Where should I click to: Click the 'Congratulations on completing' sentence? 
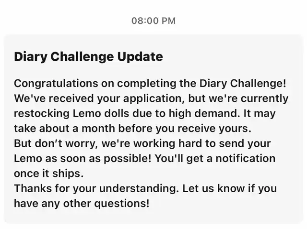pyautogui.click(x=150, y=84)
